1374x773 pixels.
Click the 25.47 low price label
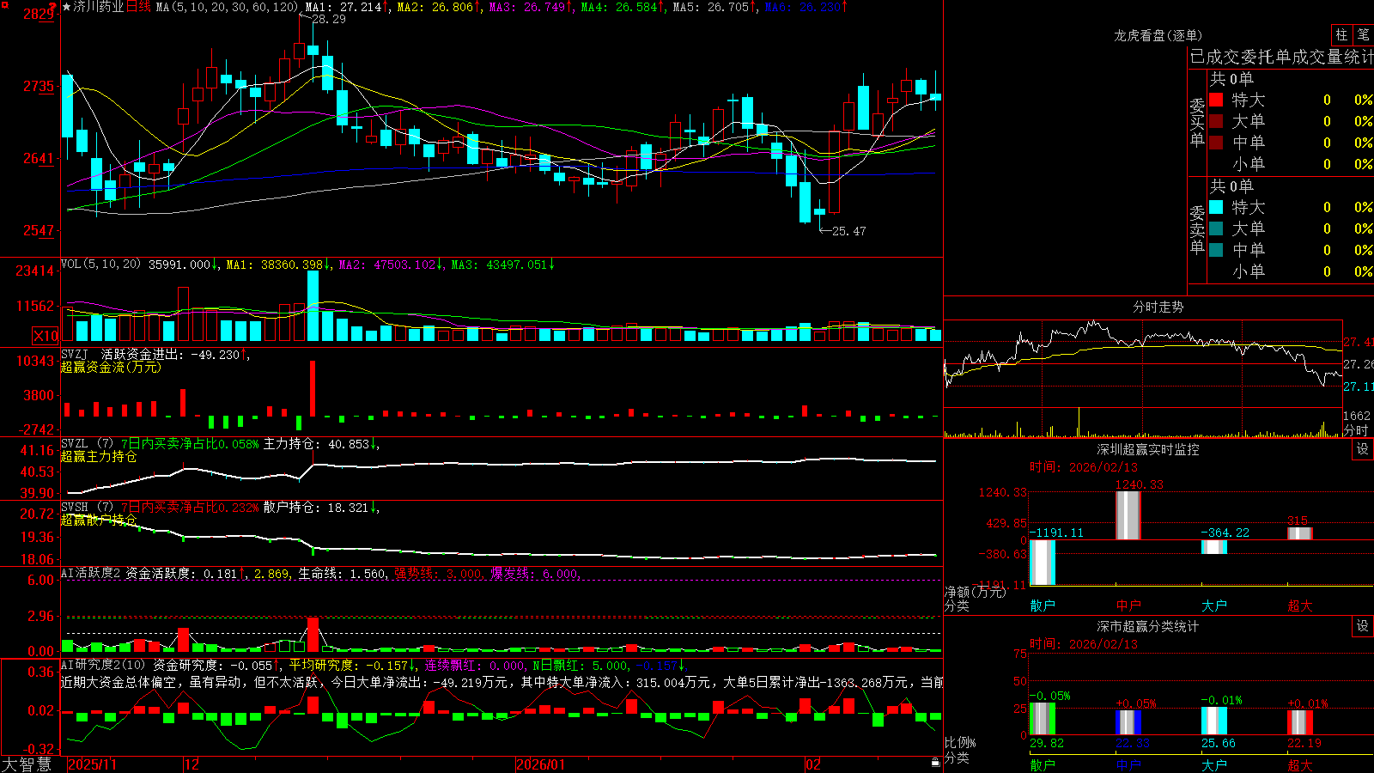click(x=849, y=231)
